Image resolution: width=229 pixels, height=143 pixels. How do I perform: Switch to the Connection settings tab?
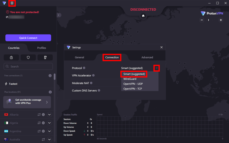[112, 57]
